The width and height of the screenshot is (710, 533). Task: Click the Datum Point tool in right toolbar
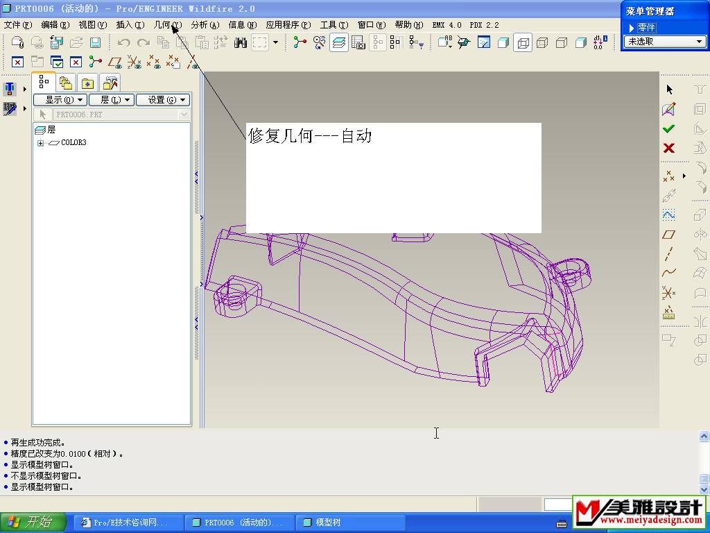[669, 176]
